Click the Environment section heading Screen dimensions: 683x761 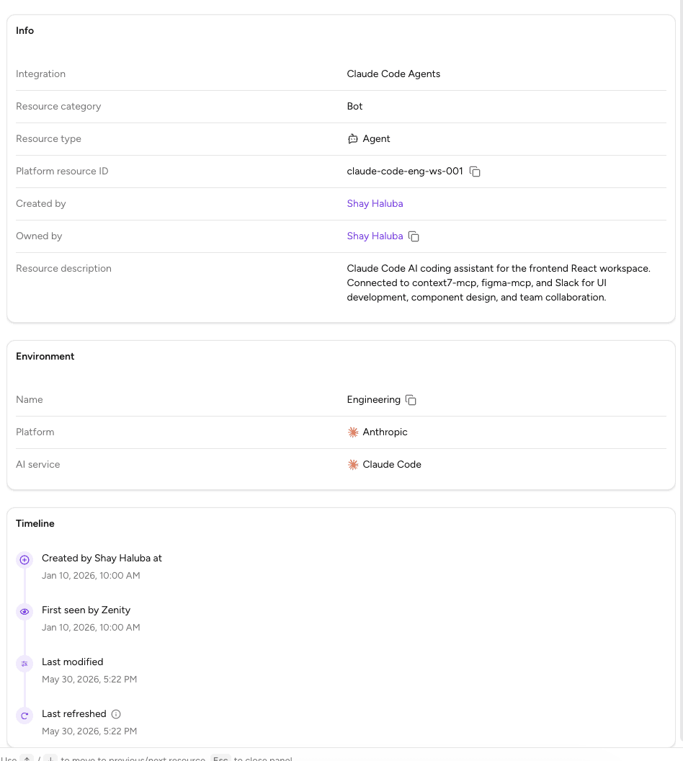[x=45, y=356]
